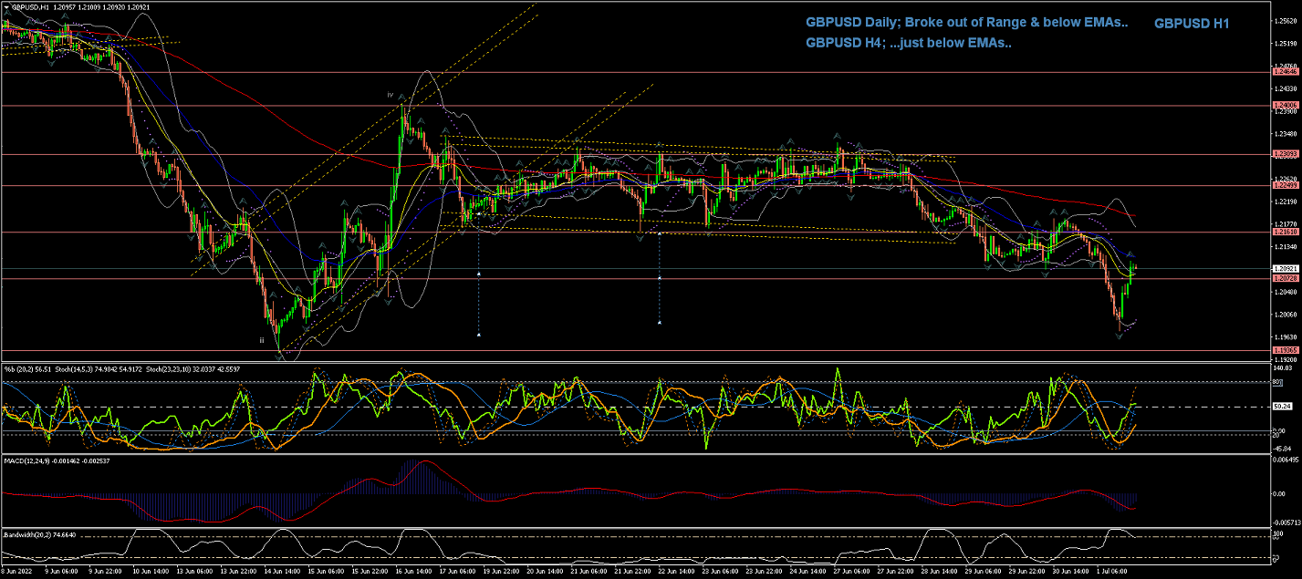The height and width of the screenshot is (579, 1302).
Task: Click the 1.19365 horizontal level price tag
Action: 1285,350
